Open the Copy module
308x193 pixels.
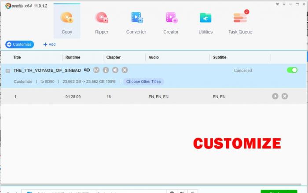[67, 21]
